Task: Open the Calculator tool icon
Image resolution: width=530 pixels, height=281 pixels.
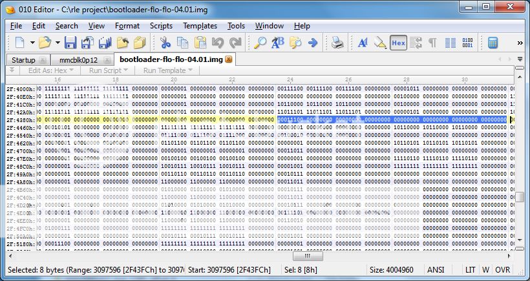Action: [493, 43]
